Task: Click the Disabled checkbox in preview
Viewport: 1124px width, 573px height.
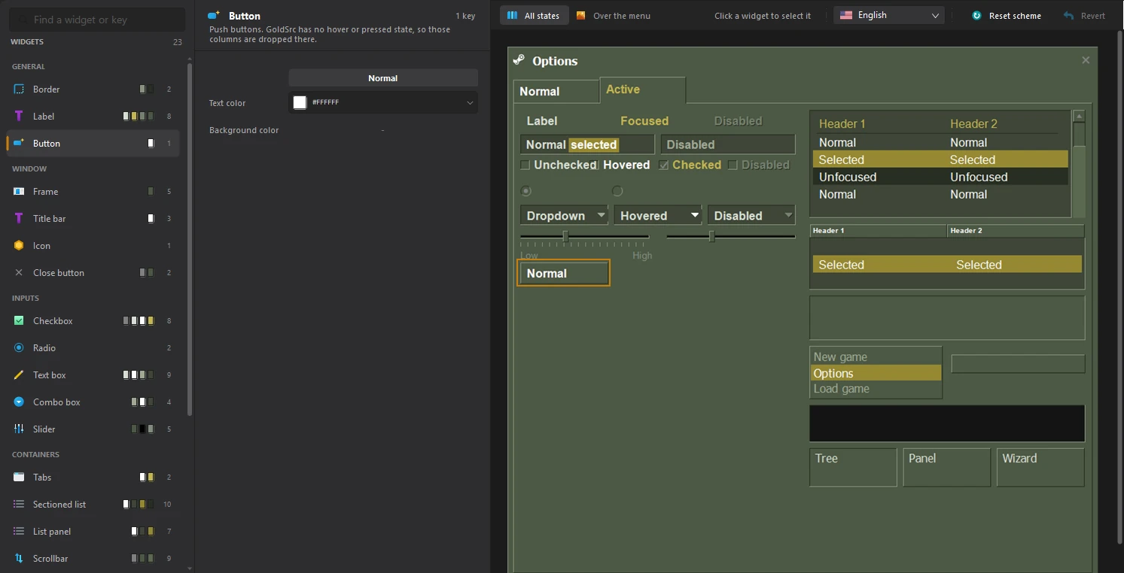Action: [x=733, y=165]
